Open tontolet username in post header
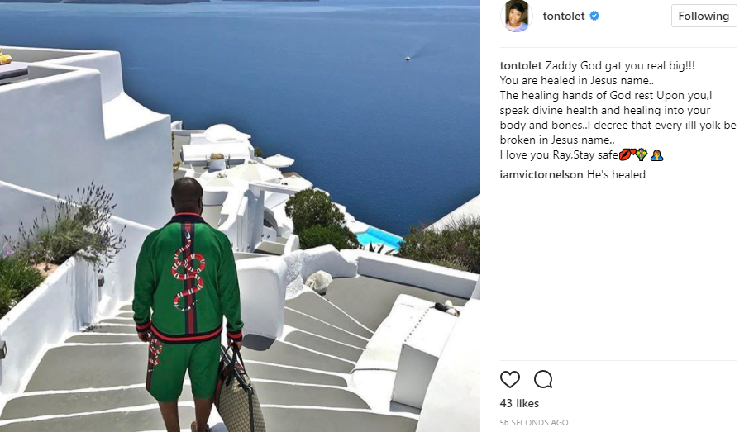The image size is (749, 432). point(564,16)
